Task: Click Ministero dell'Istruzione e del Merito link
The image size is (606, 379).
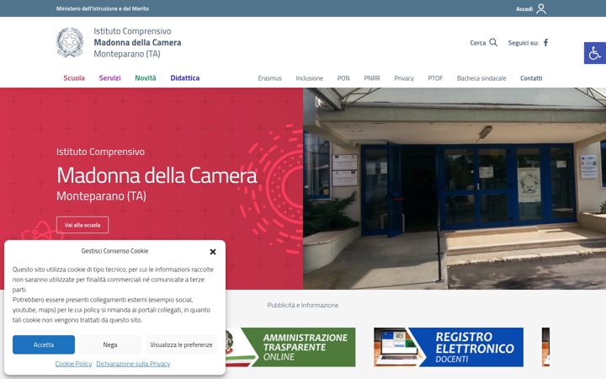Action: (x=103, y=8)
